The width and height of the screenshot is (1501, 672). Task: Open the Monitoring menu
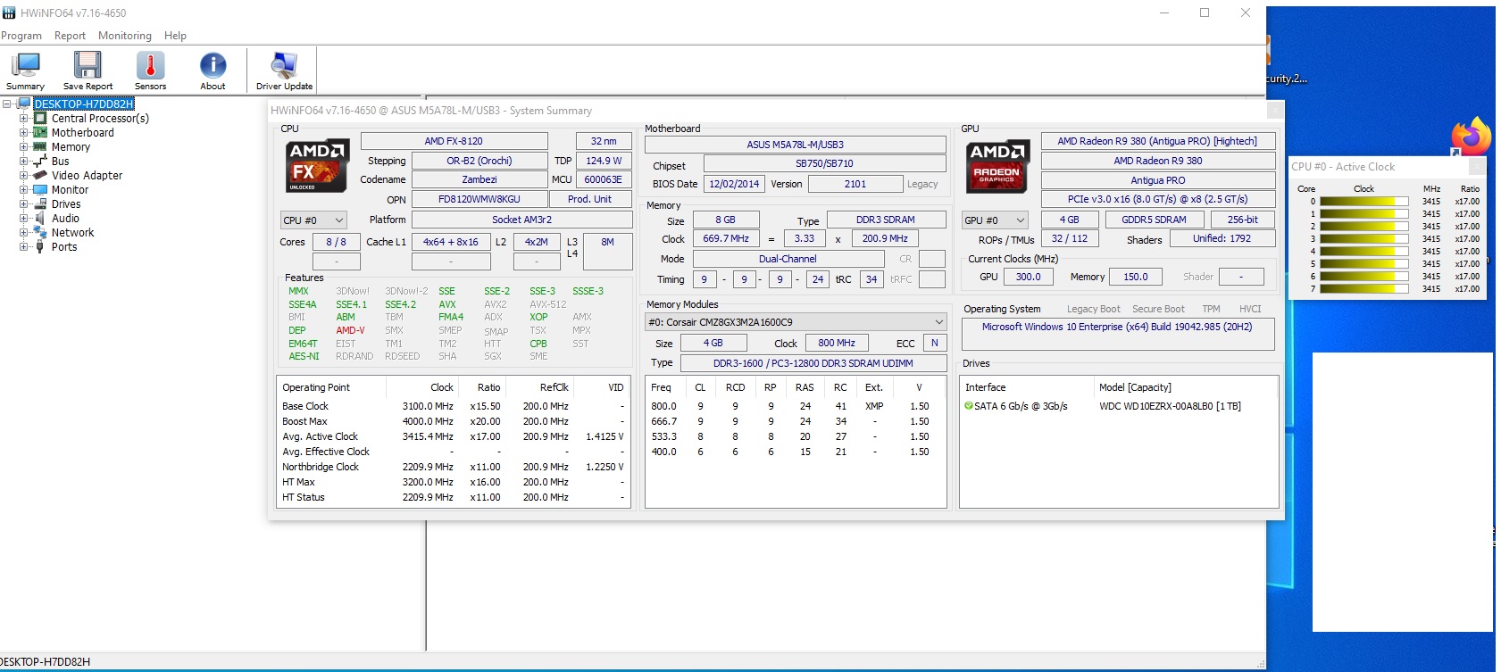(125, 36)
